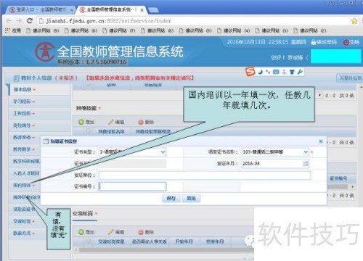Image resolution: width=363 pixels, height=261 pixels.
Task: Open the page-size dropdown beside 0-0 共0条
Action: click(320, 95)
